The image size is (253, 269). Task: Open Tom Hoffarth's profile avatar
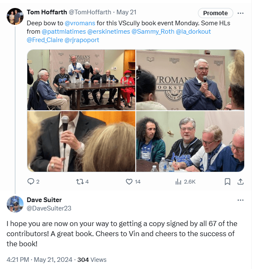15,16
